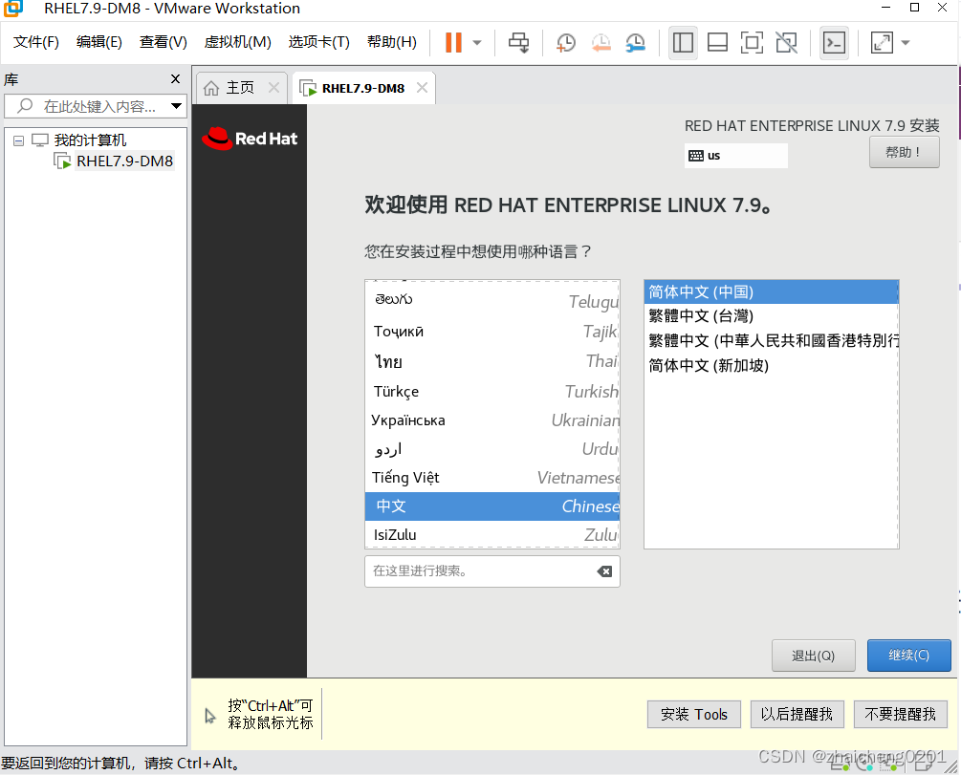The width and height of the screenshot is (961, 775).
Task: Pause the virtual machine with the pause icon
Action: [x=453, y=42]
